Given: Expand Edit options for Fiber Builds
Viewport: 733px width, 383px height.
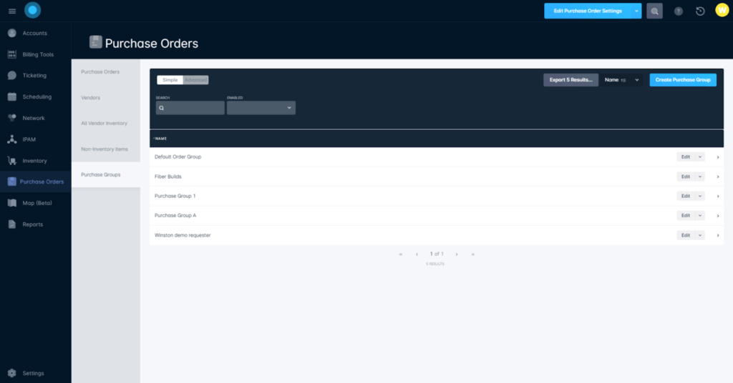Looking at the screenshot, I should tap(700, 176).
